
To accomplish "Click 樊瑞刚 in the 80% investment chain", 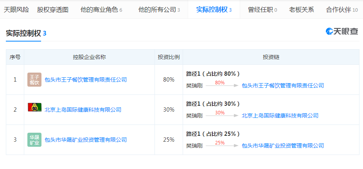I will [194, 85].
